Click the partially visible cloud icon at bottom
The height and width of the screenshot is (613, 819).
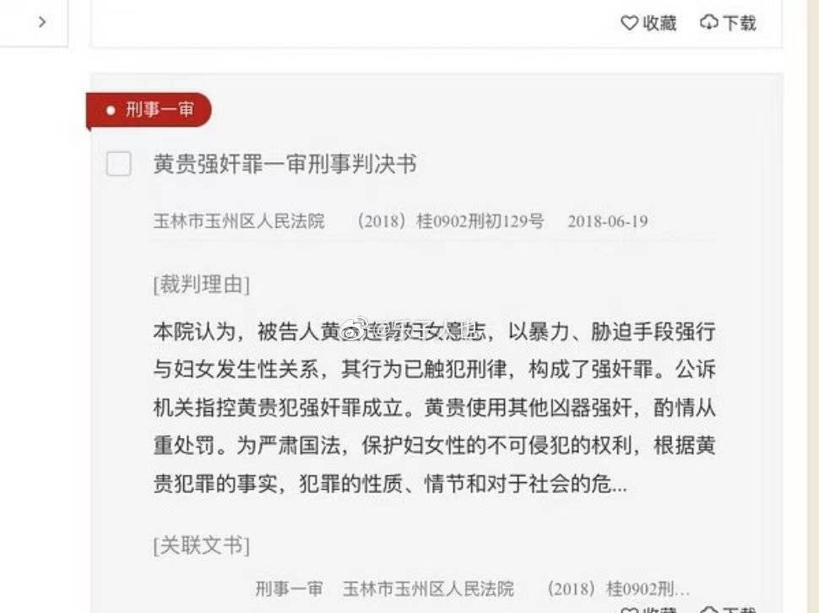click(708, 610)
